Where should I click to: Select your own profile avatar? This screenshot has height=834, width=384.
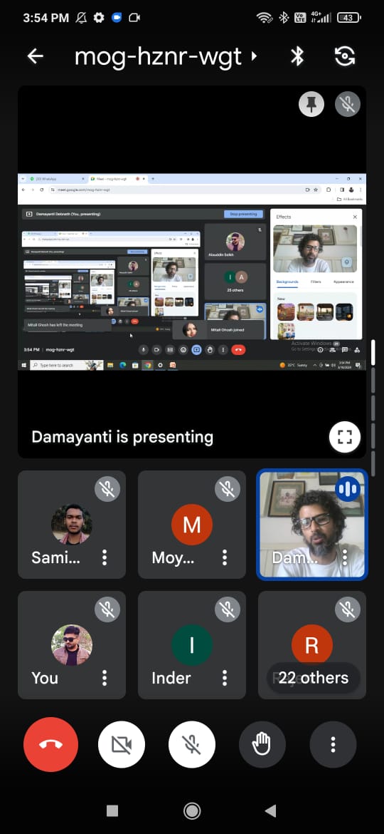pos(72,644)
